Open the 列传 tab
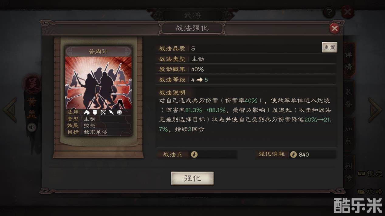 (x=349, y=171)
